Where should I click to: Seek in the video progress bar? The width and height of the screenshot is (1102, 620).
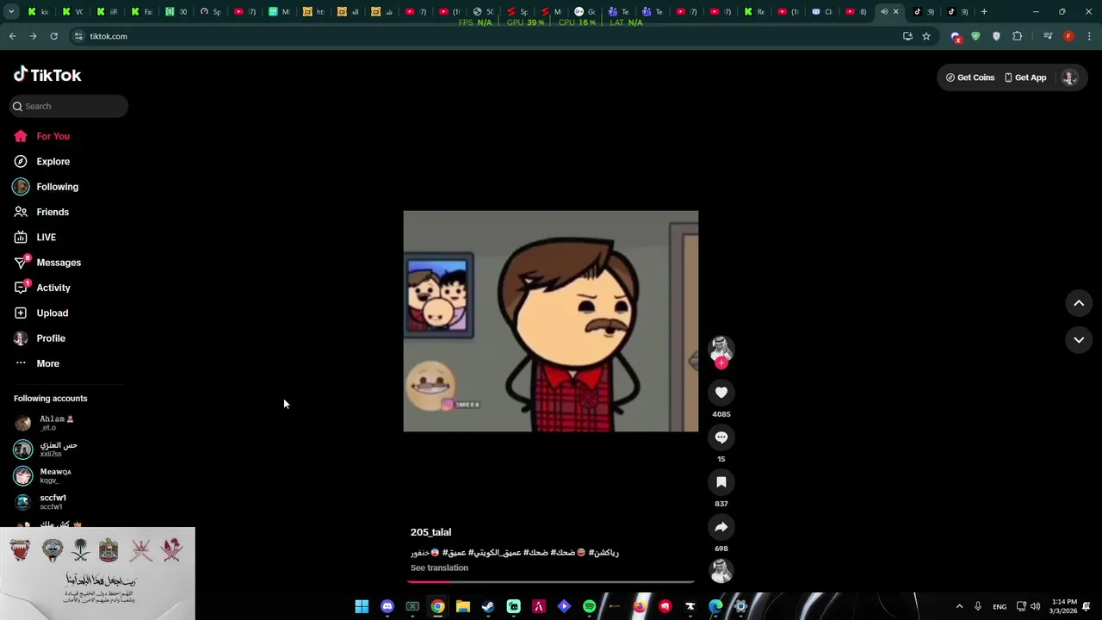[551, 581]
